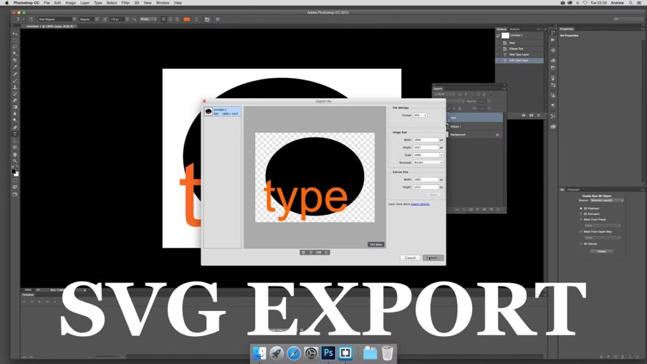Select the Eyedropper tool
Screen dimensions: 647x364
click(15, 67)
